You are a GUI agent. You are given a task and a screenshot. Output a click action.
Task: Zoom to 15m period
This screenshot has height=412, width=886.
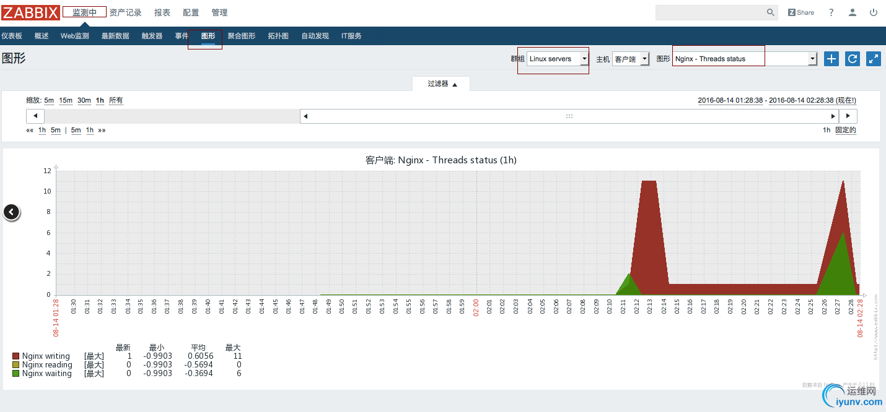click(66, 100)
